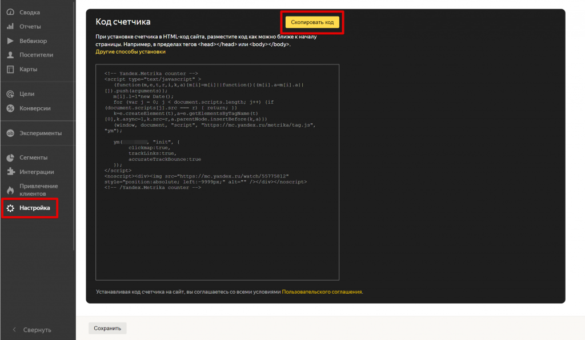Open Другие способы установки link
585x340 pixels.
pos(130,52)
